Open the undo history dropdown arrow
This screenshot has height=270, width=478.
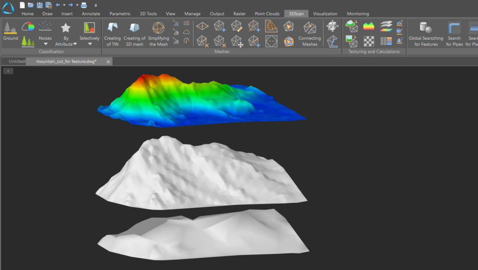point(64,5)
